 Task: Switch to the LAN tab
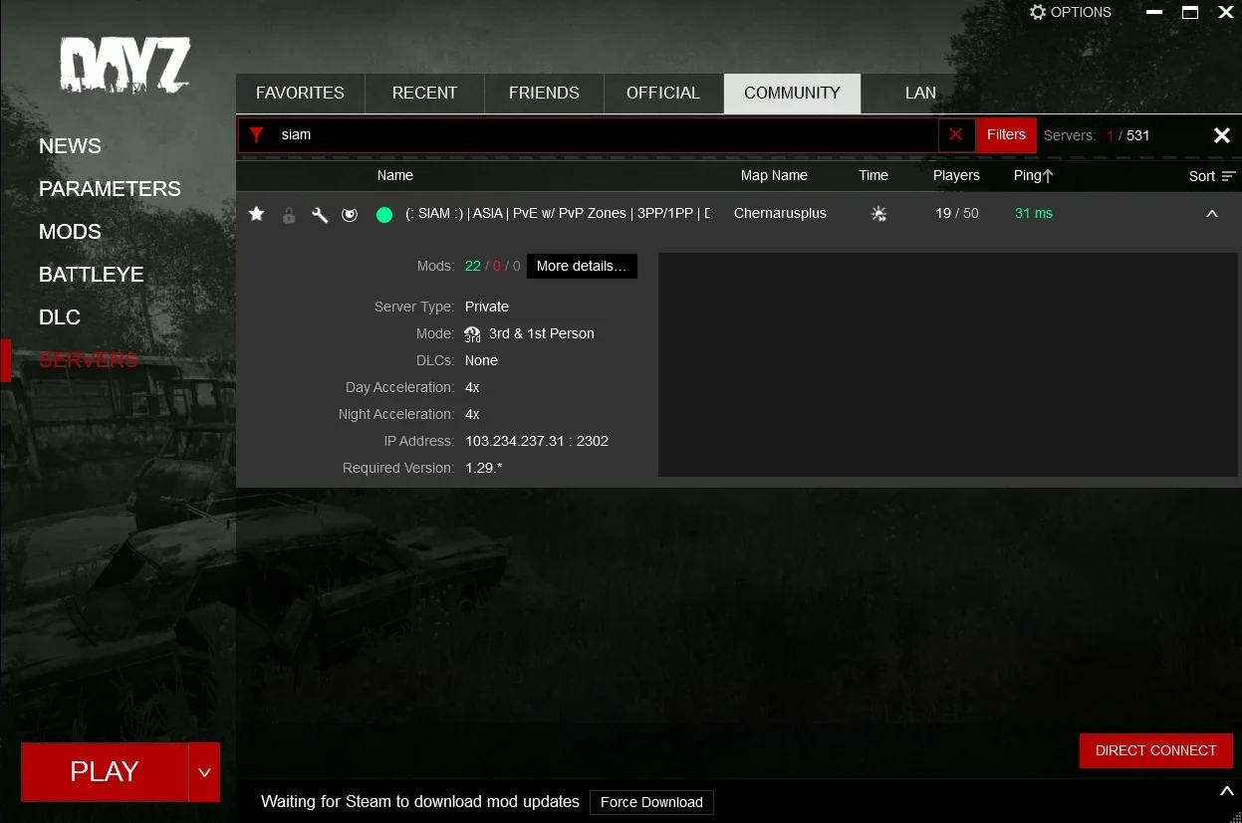click(920, 93)
